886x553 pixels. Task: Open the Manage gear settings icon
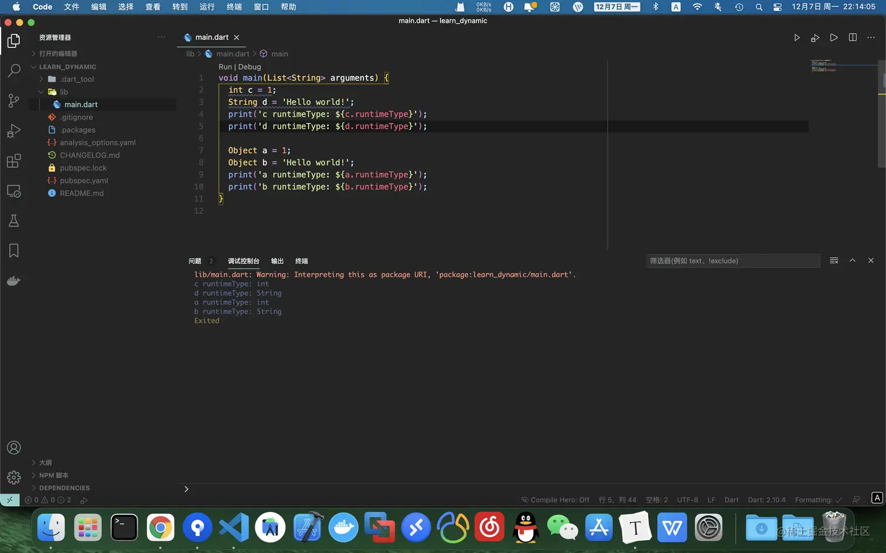point(13,478)
